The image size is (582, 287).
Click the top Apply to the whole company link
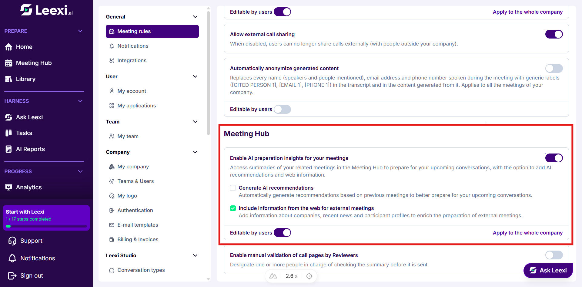[x=527, y=12]
